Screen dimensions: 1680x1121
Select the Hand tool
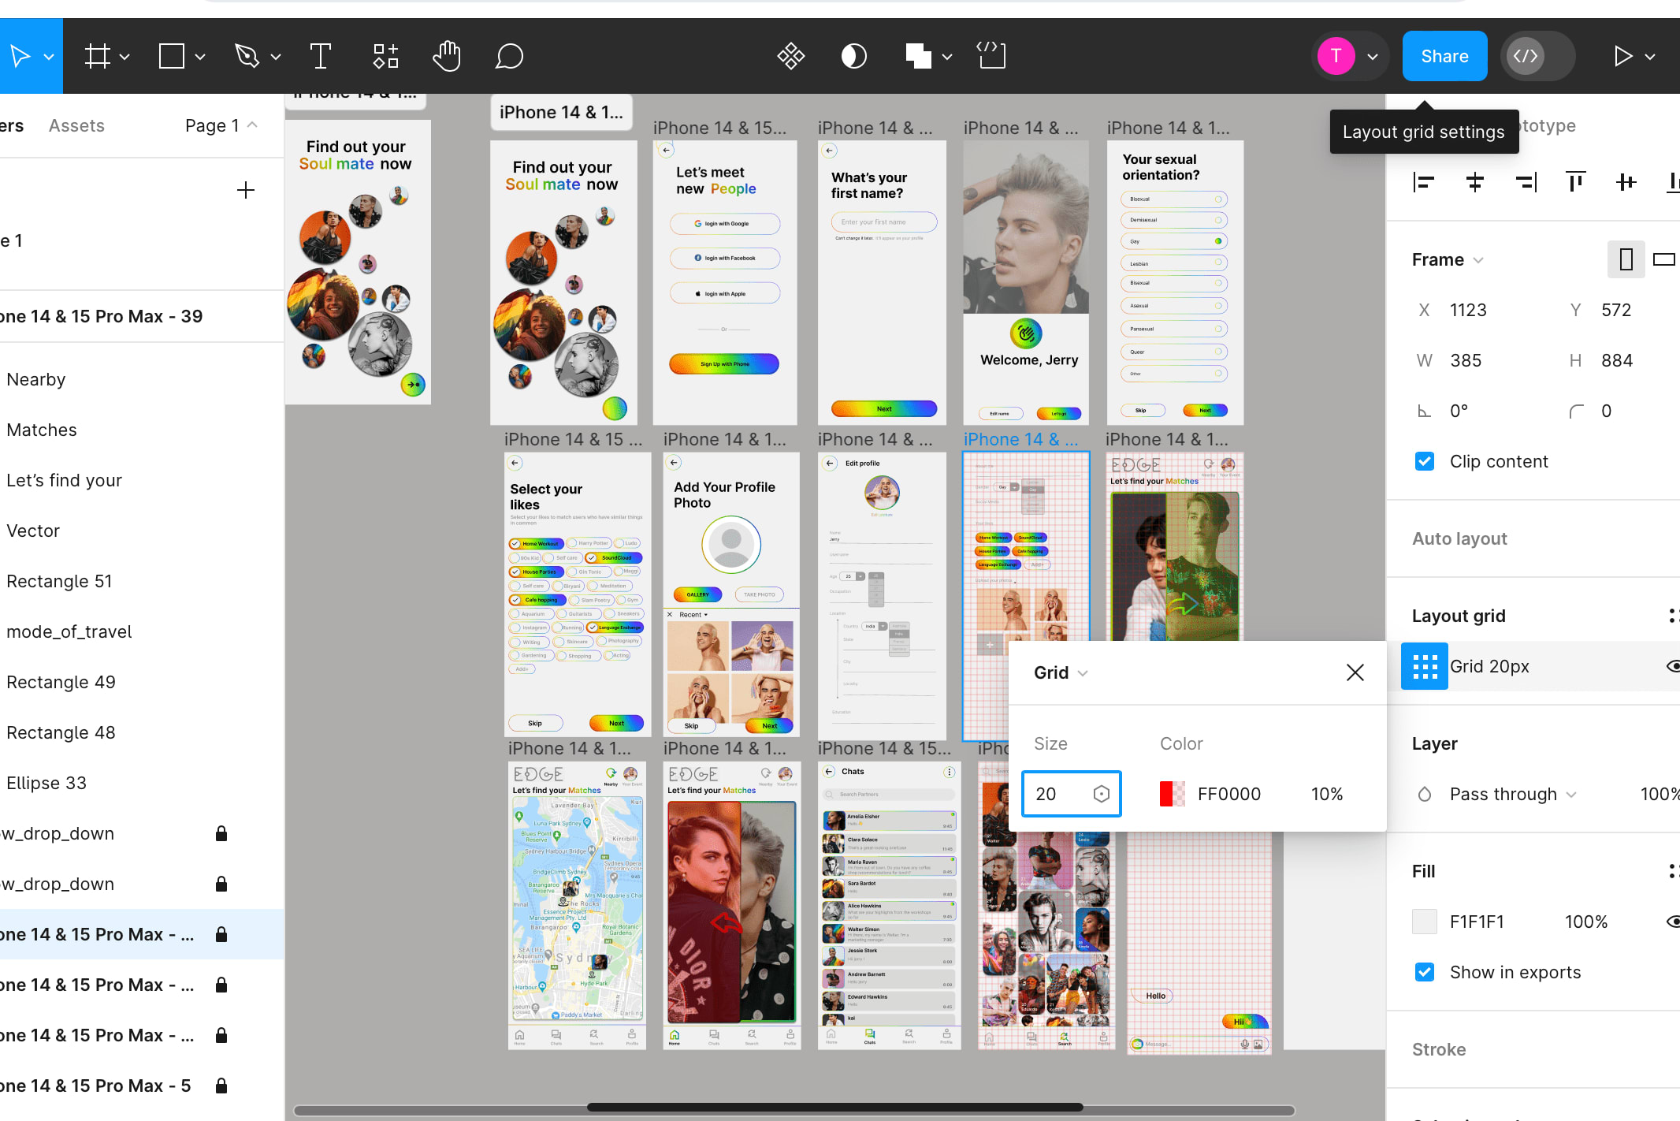coord(447,56)
